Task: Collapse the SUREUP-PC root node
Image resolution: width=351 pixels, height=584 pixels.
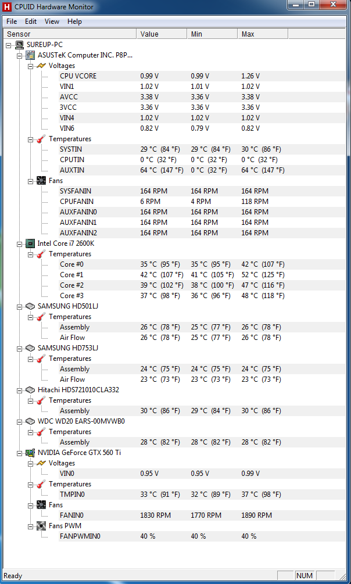Action: pyautogui.click(x=9, y=45)
